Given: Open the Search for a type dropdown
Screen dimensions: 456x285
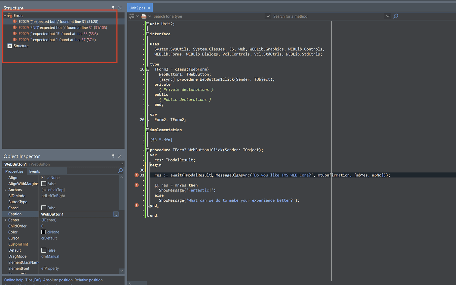Looking at the screenshot, I should (268, 16).
